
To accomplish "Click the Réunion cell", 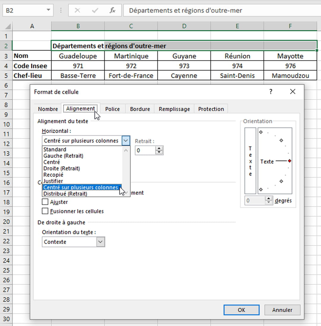I will point(237,56).
